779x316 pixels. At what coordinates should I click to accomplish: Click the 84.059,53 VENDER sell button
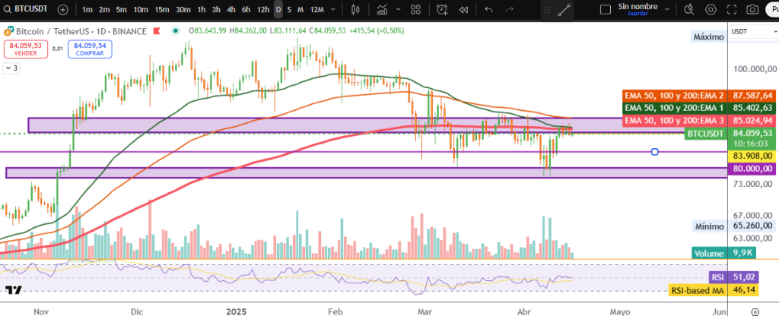[26, 49]
